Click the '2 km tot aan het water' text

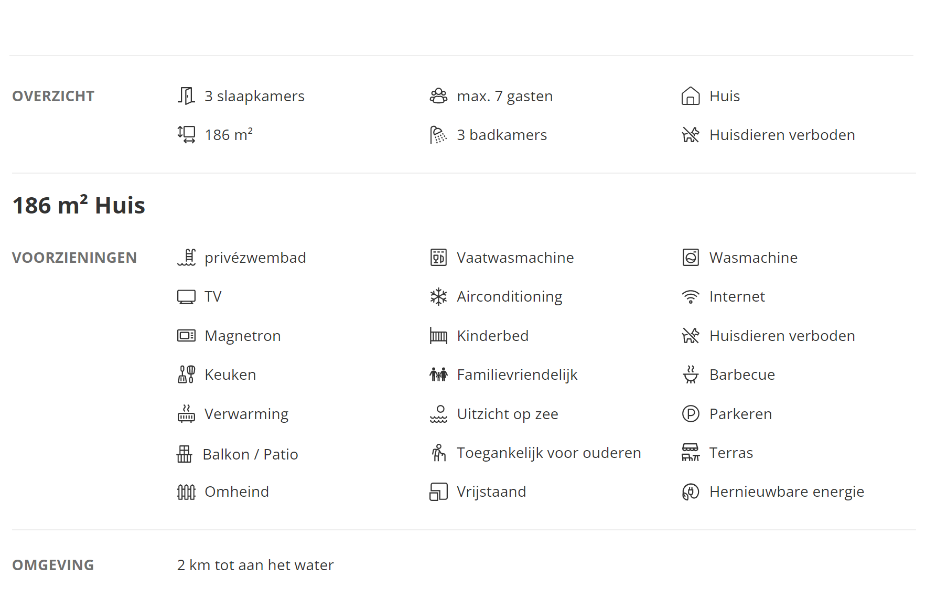point(255,565)
